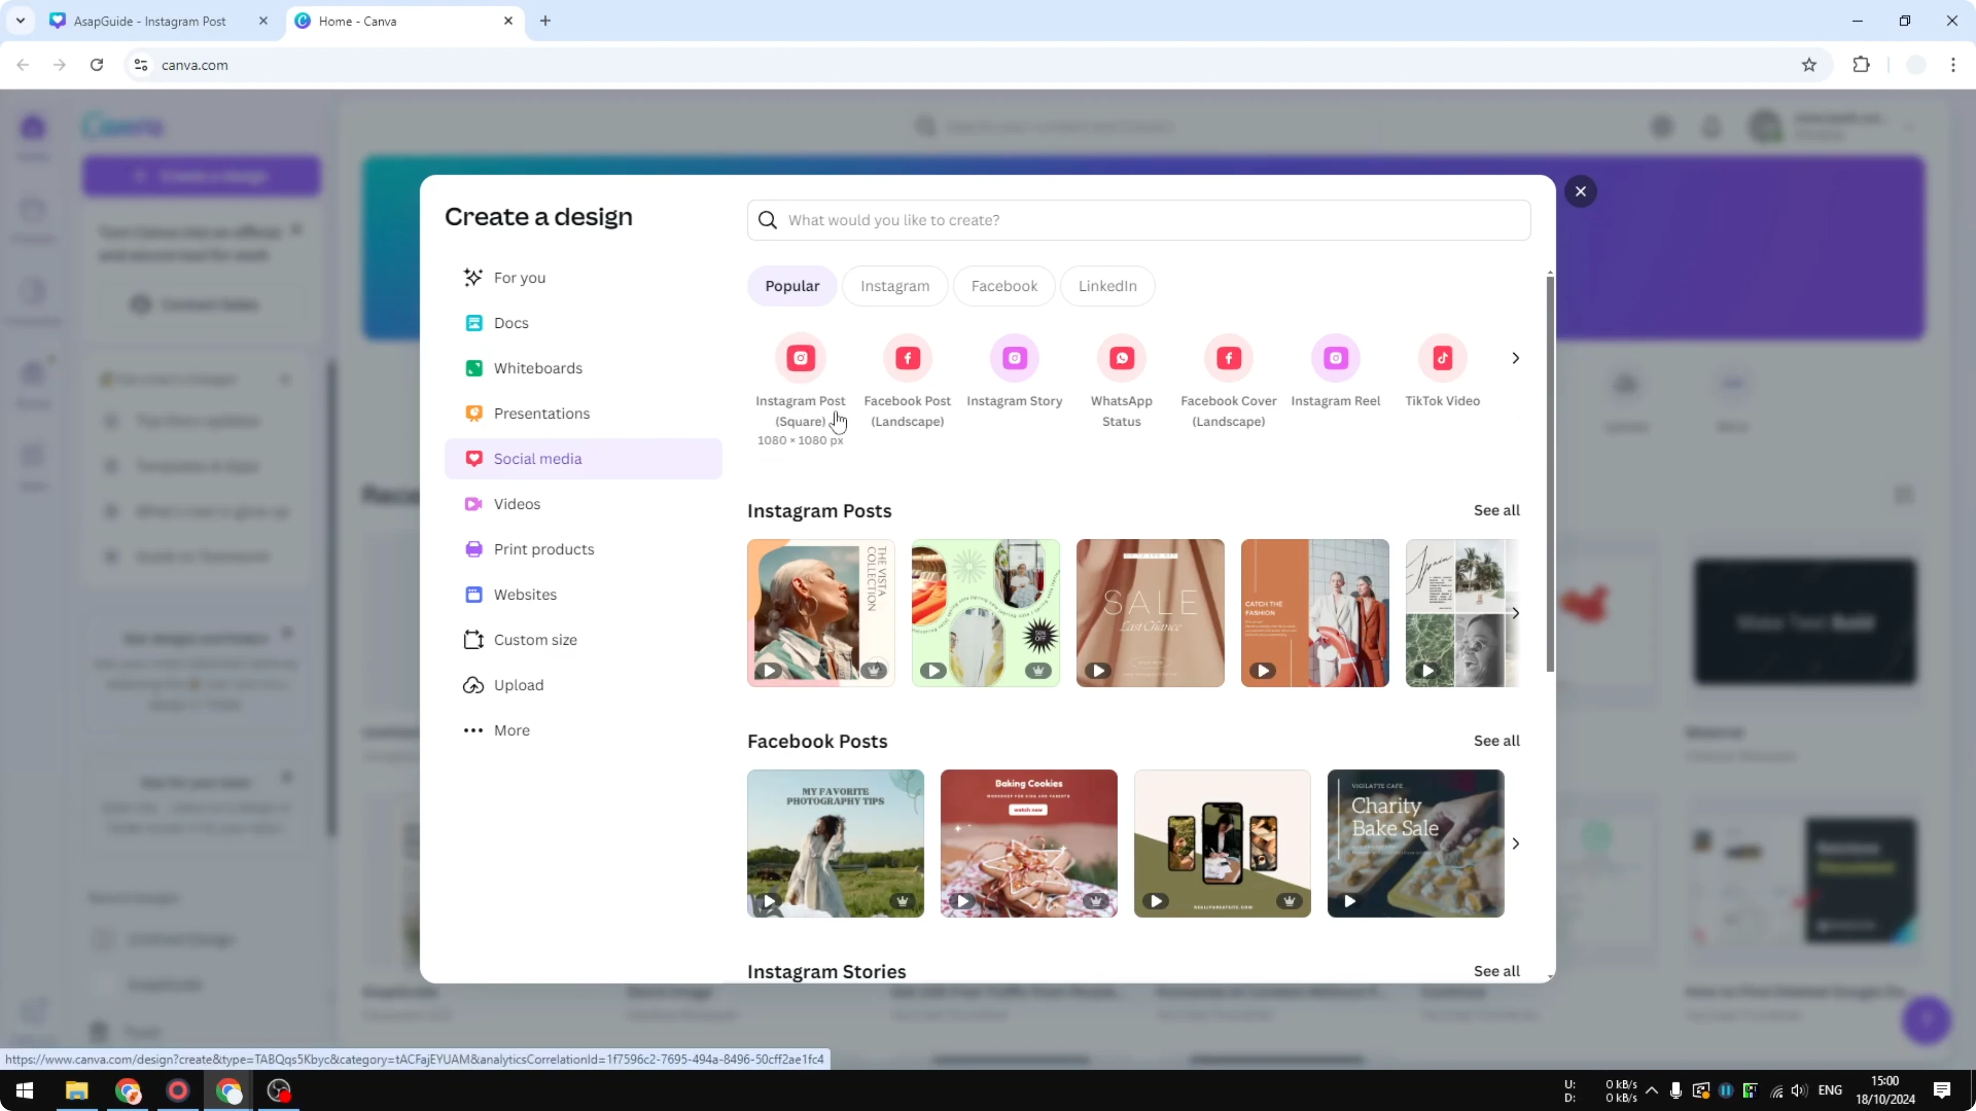Screen dimensions: 1976x1111
Task: Open the Docs category in the sidebar
Action: [x=511, y=323]
